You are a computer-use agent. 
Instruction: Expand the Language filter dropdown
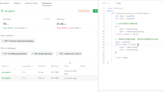click(28, 66)
